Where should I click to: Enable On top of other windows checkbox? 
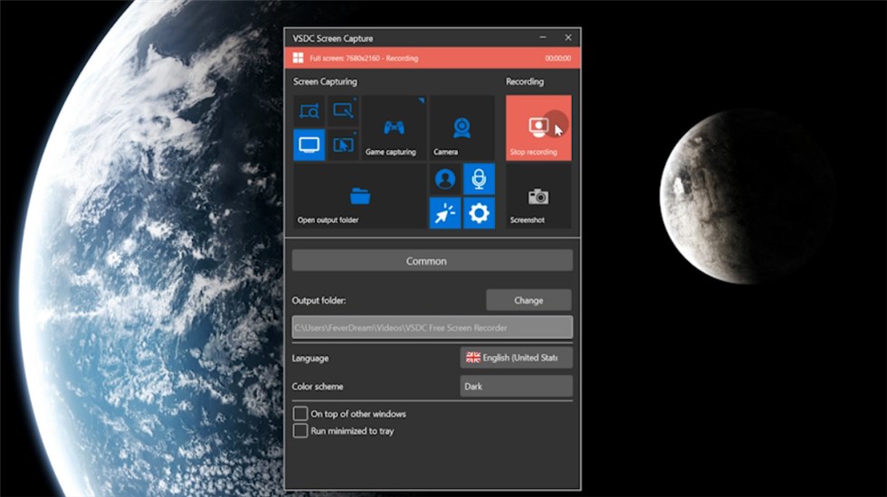coord(300,414)
